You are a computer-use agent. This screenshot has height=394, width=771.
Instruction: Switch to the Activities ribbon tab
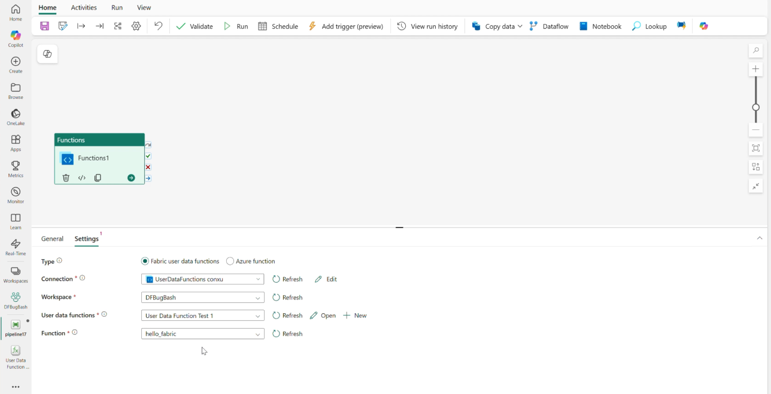(x=84, y=8)
